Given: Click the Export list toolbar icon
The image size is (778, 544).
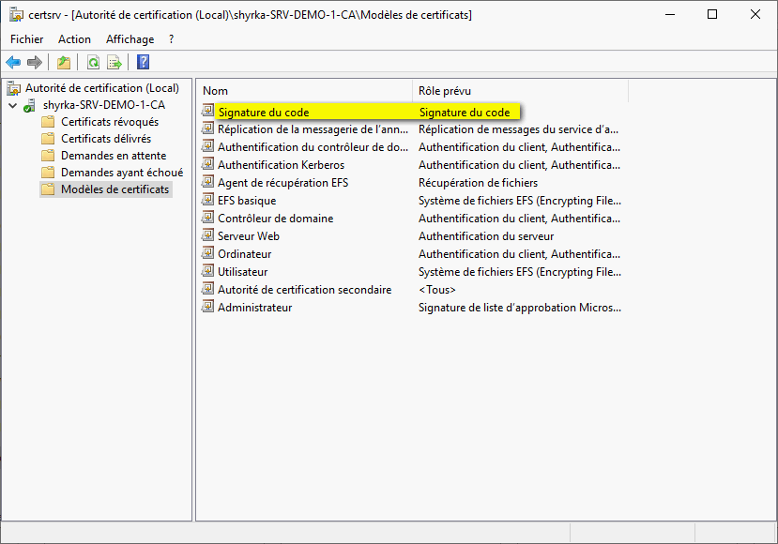Looking at the screenshot, I should (x=114, y=63).
